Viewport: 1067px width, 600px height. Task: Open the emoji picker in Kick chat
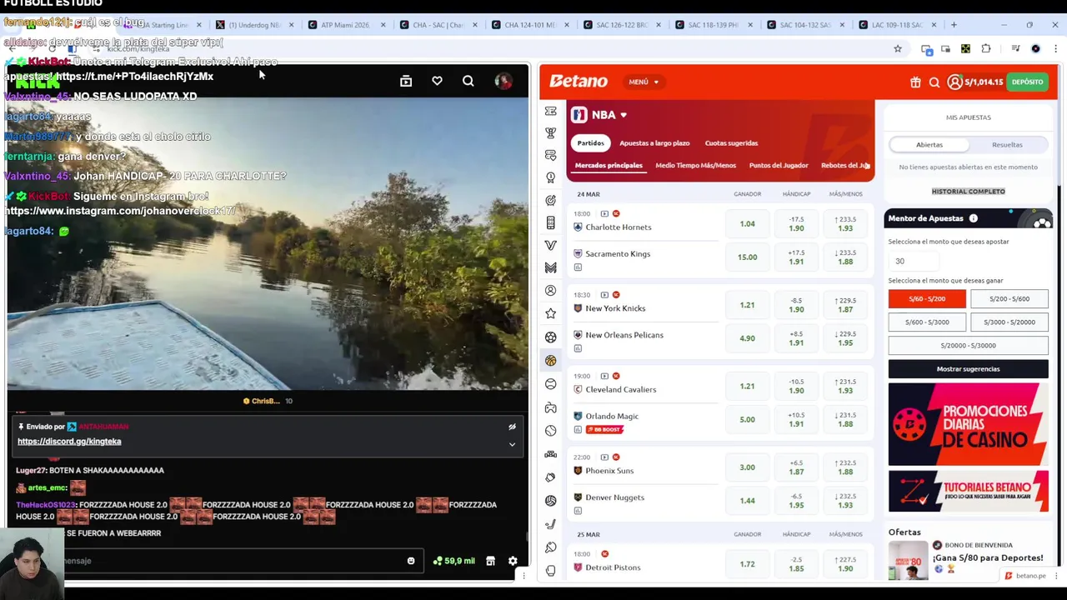(x=411, y=561)
